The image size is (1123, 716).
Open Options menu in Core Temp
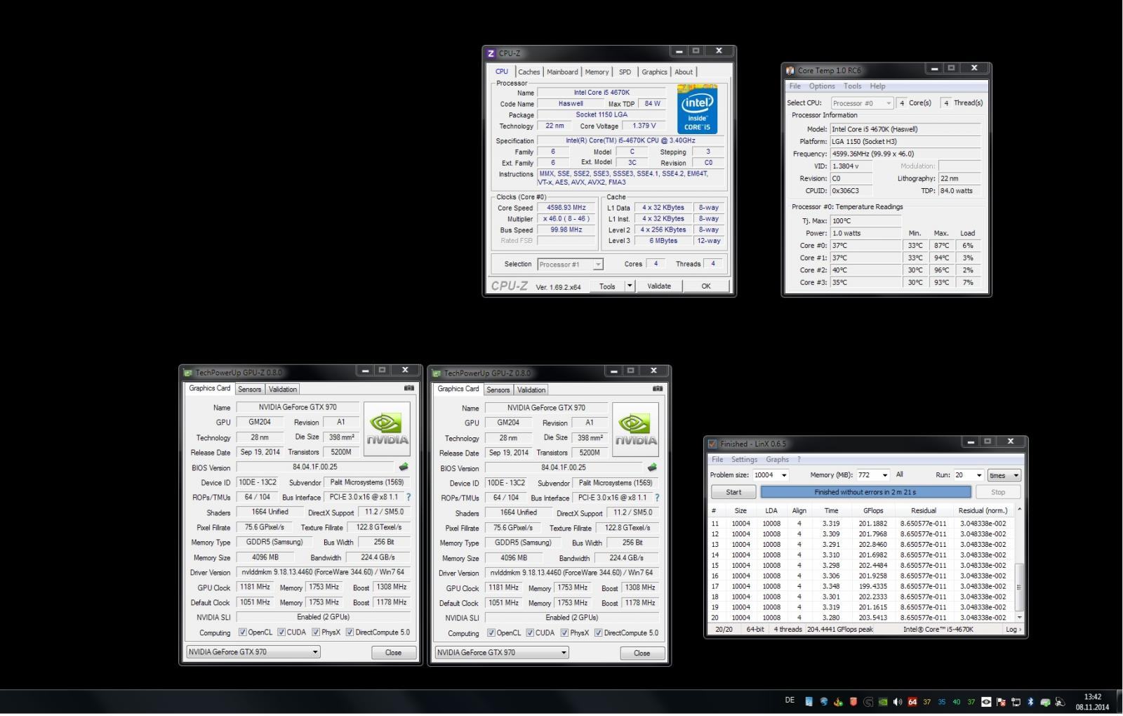coord(822,86)
